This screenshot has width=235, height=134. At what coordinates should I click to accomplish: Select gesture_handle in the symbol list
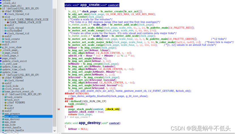click(14, 130)
